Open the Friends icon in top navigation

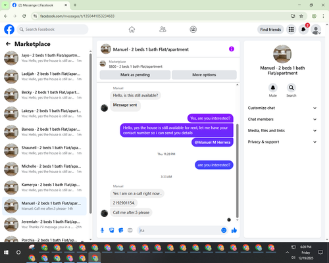coord(163,30)
